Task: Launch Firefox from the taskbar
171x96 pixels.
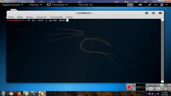Action: click(19, 94)
